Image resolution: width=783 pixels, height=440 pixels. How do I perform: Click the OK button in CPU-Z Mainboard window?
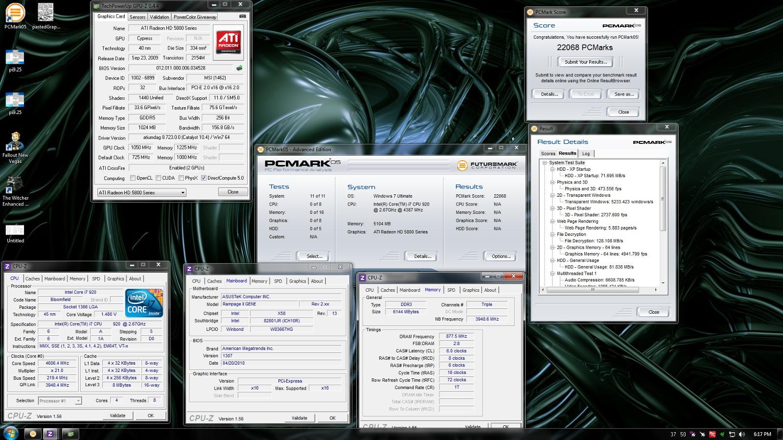click(332, 418)
